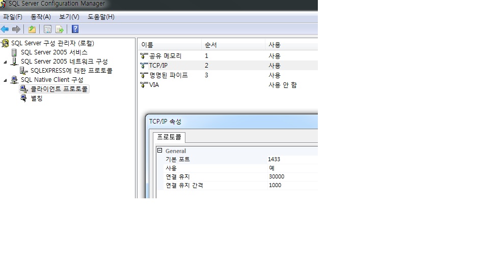Screen dimensions: 488x270
Task: Click the 연결 유지 간격 property label
Action: click(x=184, y=185)
